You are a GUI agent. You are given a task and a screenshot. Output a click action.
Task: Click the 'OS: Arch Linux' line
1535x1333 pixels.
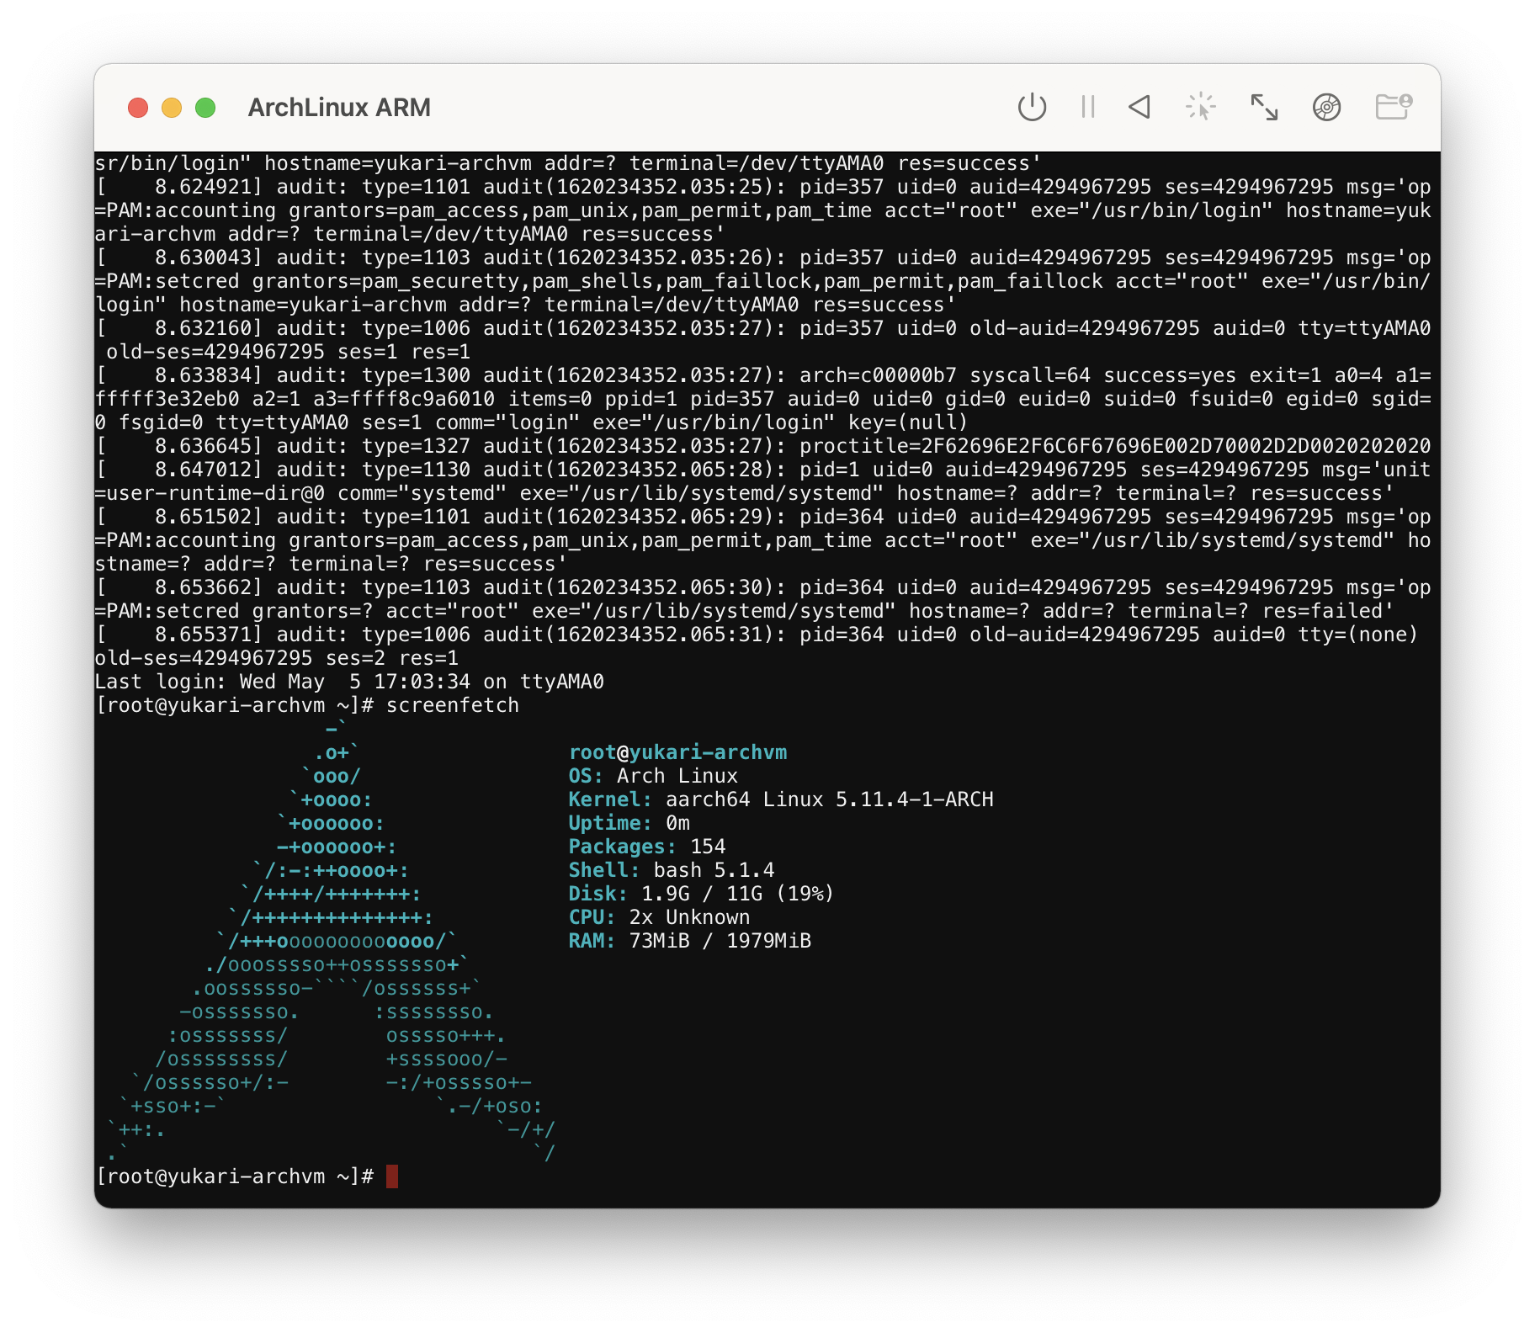[653, 776]
